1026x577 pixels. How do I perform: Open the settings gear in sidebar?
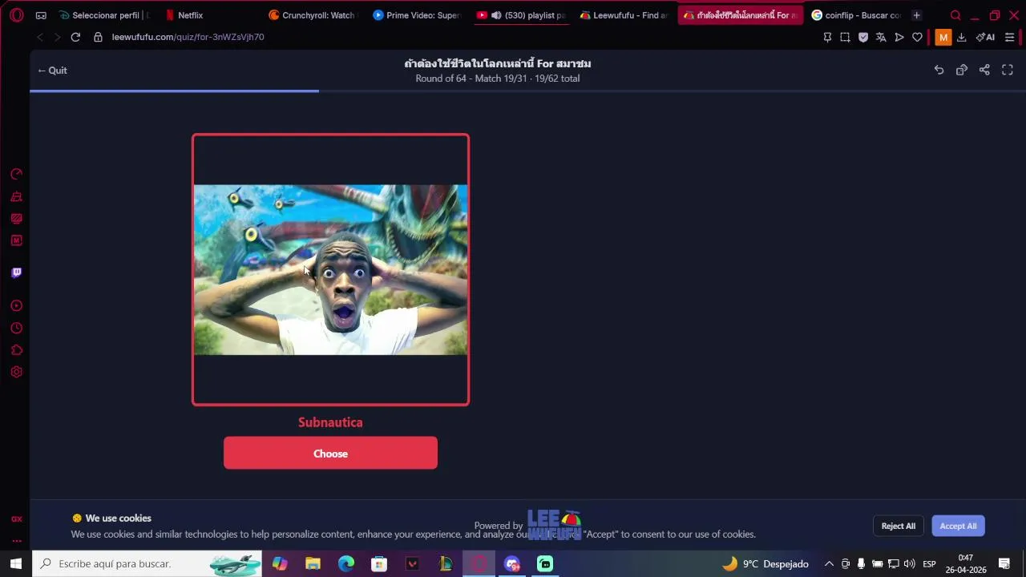point(16,372)
